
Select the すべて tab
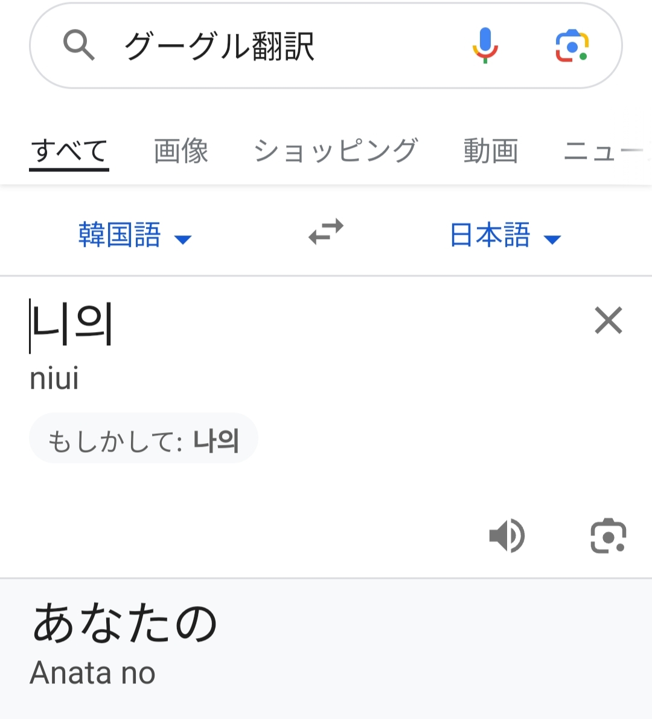69,151
